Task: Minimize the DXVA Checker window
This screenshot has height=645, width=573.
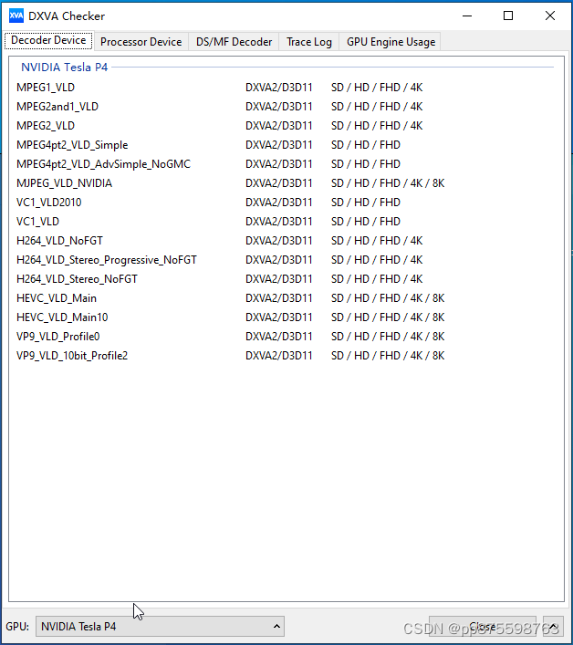Action: pyautogui.click(x=467, y=16)
